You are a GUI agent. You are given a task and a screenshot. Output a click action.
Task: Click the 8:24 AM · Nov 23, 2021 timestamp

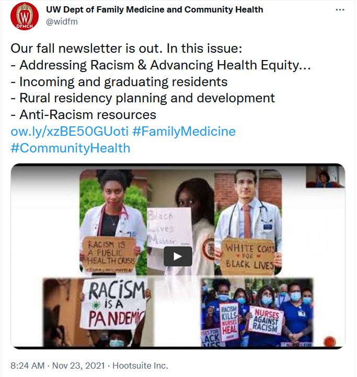(57, 366)
